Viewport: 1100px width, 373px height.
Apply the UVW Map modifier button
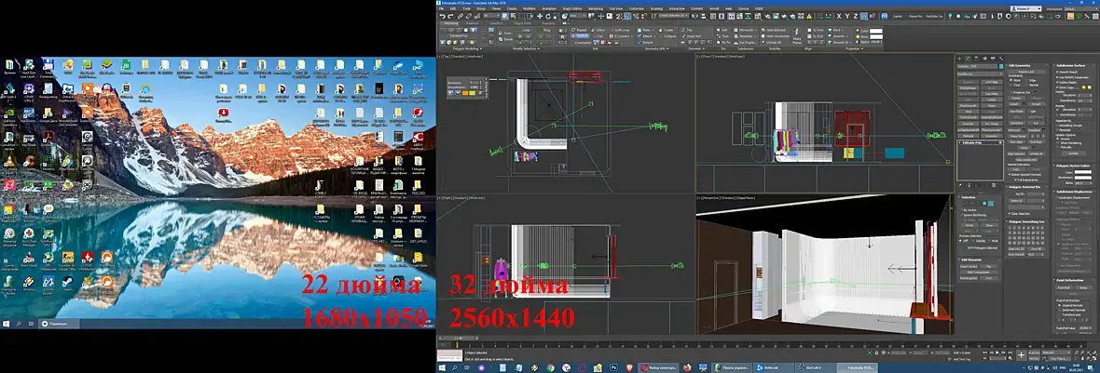pyautogui.click(x=992, y=82)
